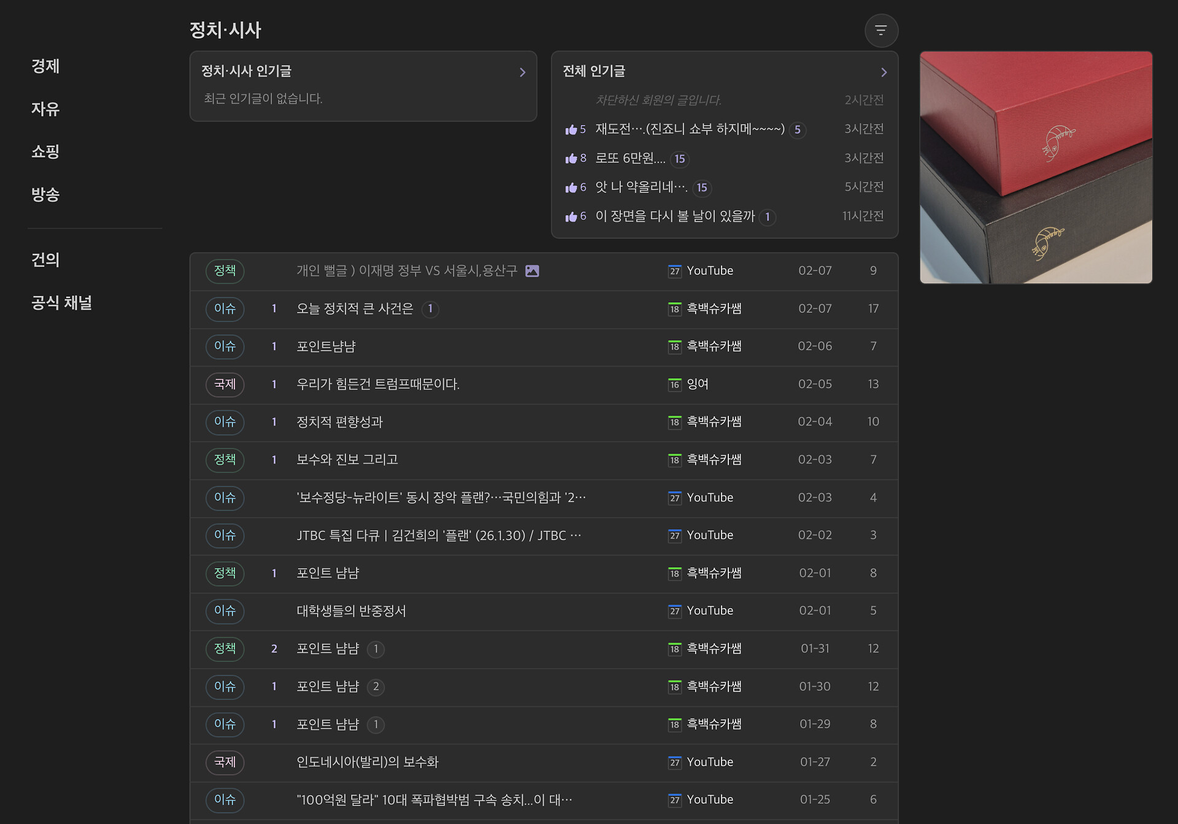Click thumbs-up icon on 앗 나 약올리네 post
Viewport: 1178px width, 824px height.
click(x=571, y=188)
